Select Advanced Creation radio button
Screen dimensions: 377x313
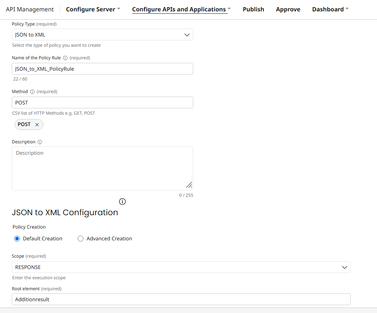pos(81,238)
